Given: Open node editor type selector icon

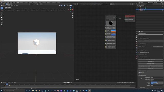Looking at the screenshot, I should point(75,4).
